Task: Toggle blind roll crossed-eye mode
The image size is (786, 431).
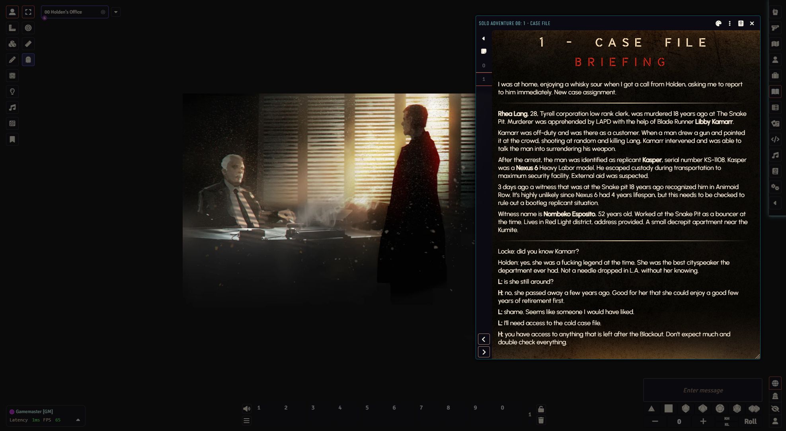Action: 775,409
